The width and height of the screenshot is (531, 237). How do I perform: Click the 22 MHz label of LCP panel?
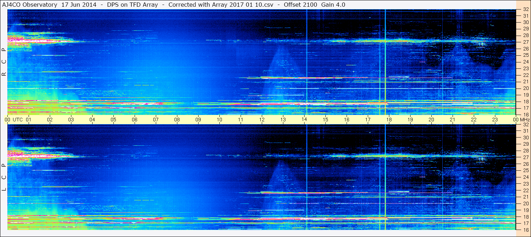526,190
